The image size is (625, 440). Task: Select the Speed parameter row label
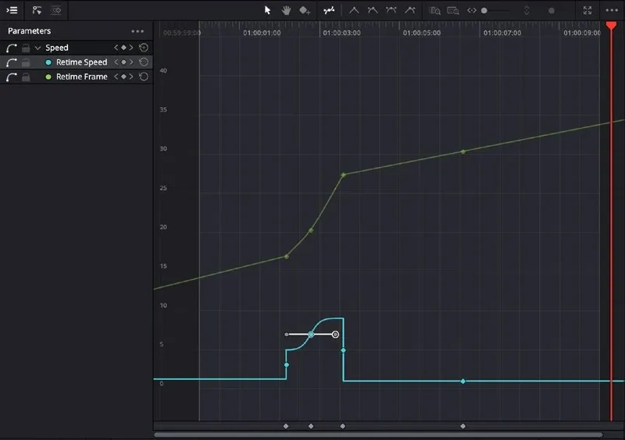[57, 48]
